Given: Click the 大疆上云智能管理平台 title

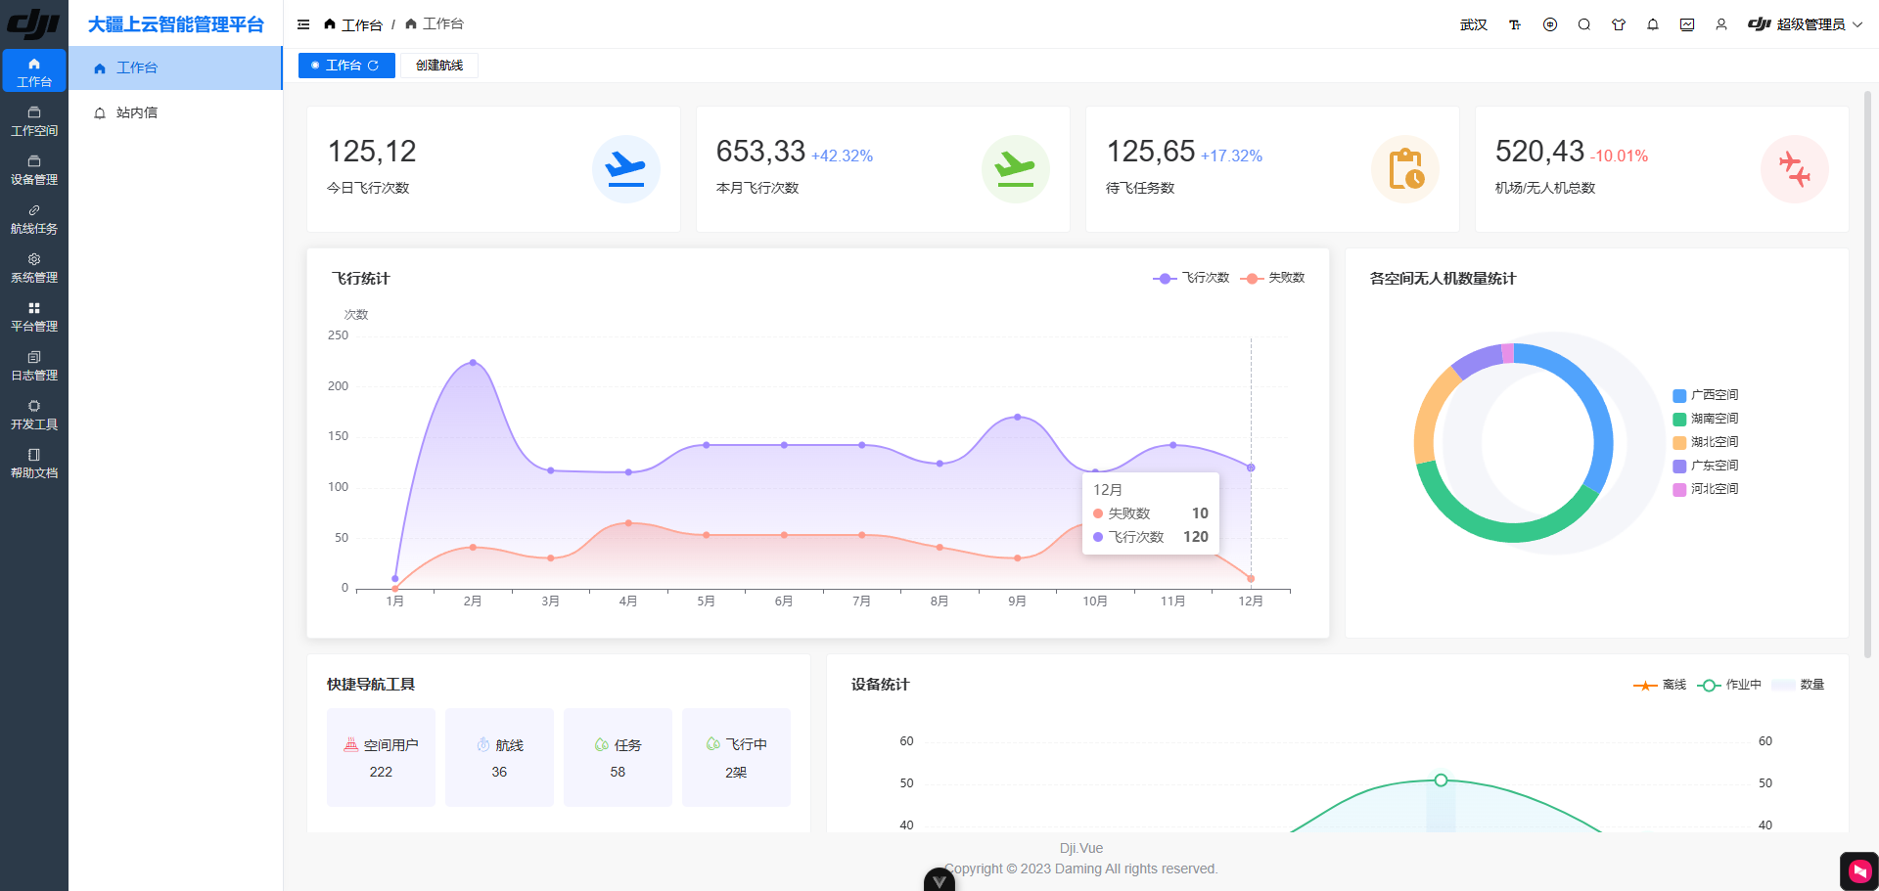Looking at the screenshot, I should click(176, 24).
